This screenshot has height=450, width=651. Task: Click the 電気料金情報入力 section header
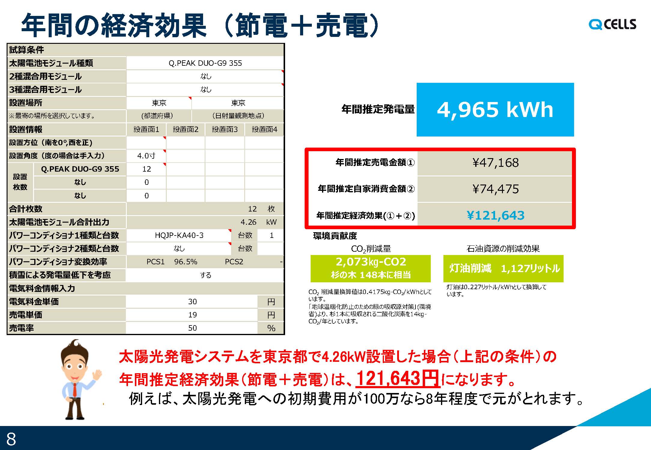[145, 288]
